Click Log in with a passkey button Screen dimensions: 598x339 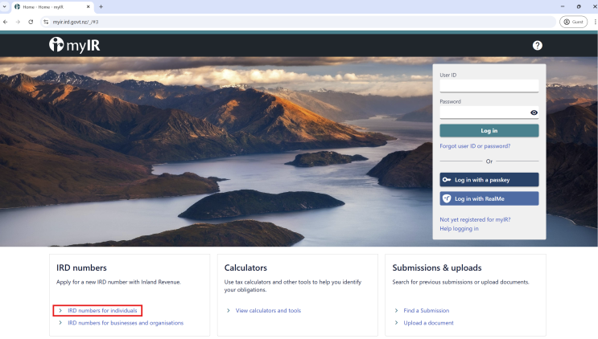tap(489, 180)
